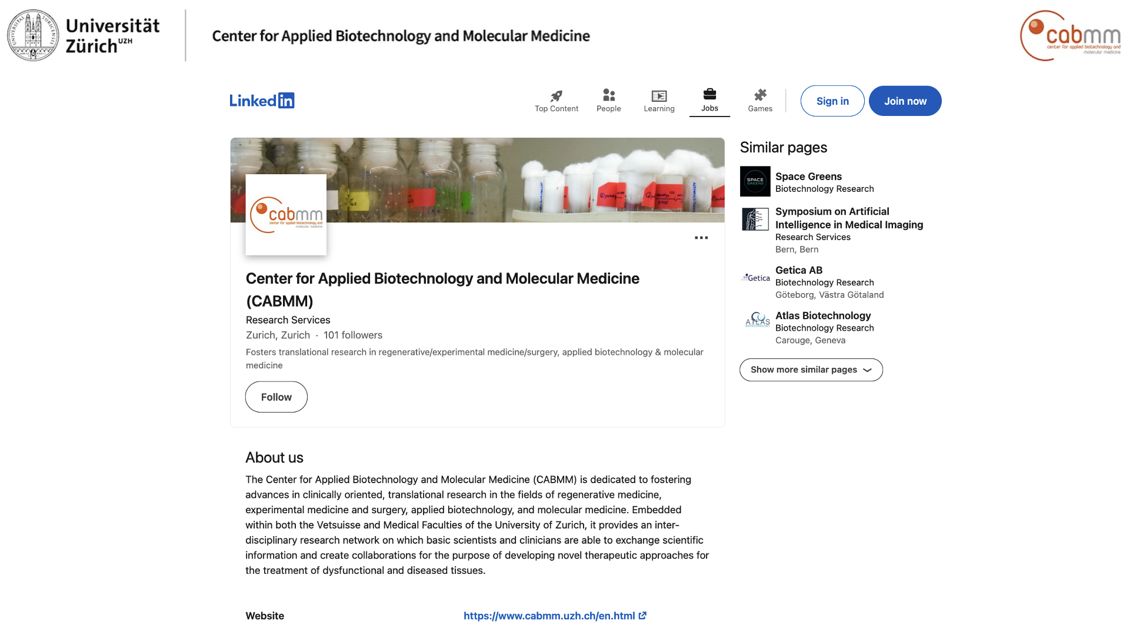The width and height of the screenshot is (1133, 635).
Task: Click the Getica AB logo icon
Action: point(755,278)
